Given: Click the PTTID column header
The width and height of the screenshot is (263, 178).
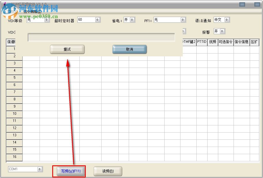Looking at the screenshot, I should pos(202,42).
